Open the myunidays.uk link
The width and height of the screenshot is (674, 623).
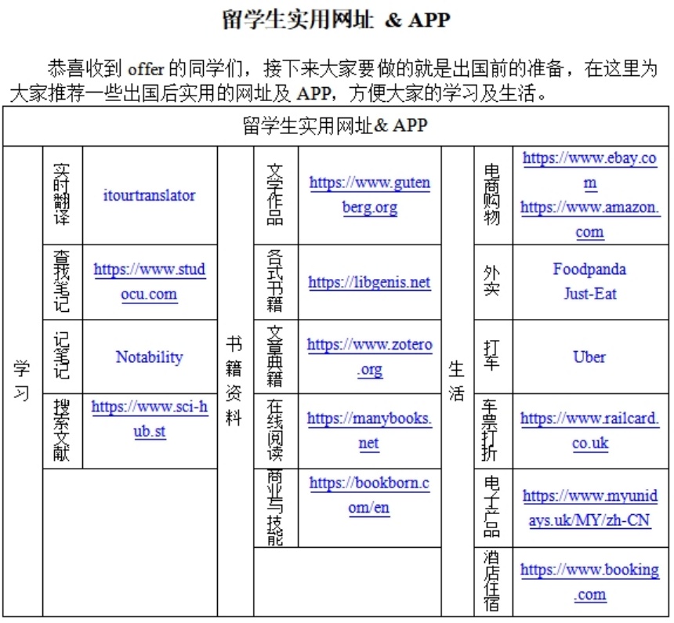[589, 497]
